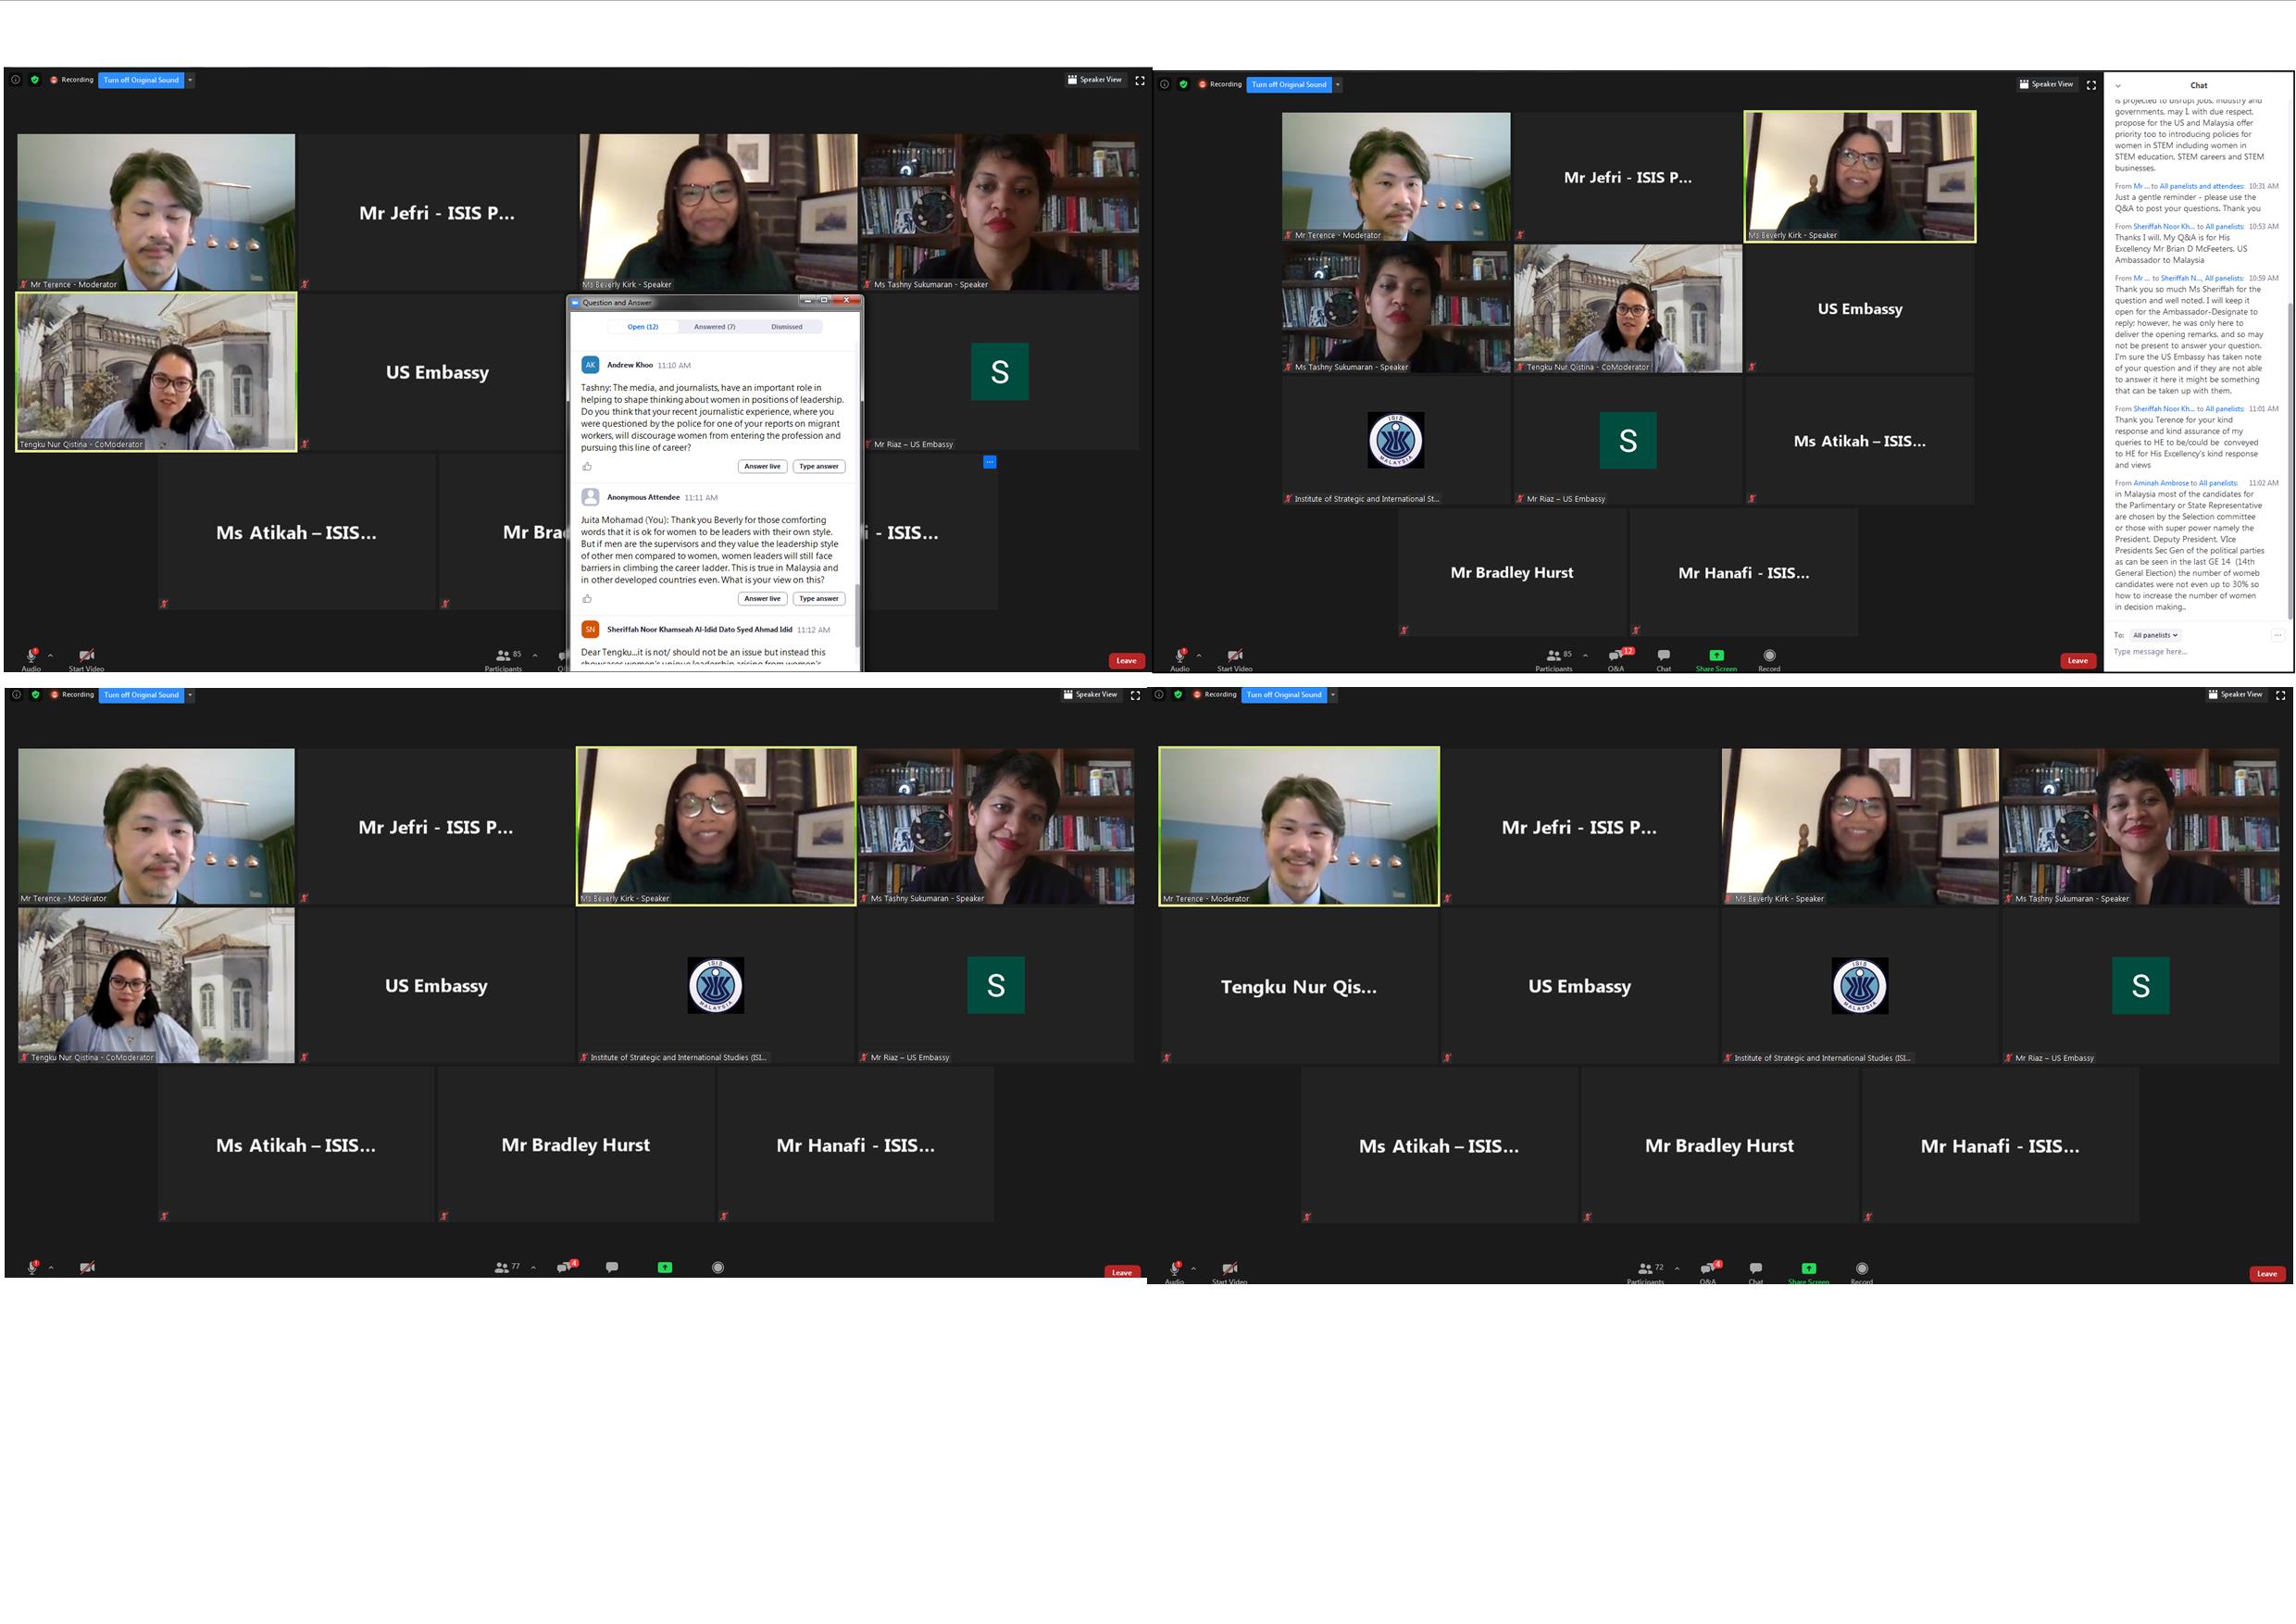Click Record icon in chat-panel meeting window
The height and width of the screenshot is (1624, 2296).
(x=1769, y=656)
